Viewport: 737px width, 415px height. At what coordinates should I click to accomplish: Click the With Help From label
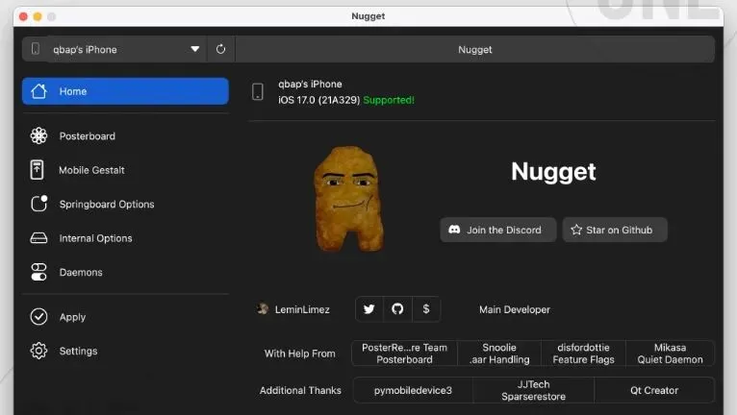coord(300,354)
